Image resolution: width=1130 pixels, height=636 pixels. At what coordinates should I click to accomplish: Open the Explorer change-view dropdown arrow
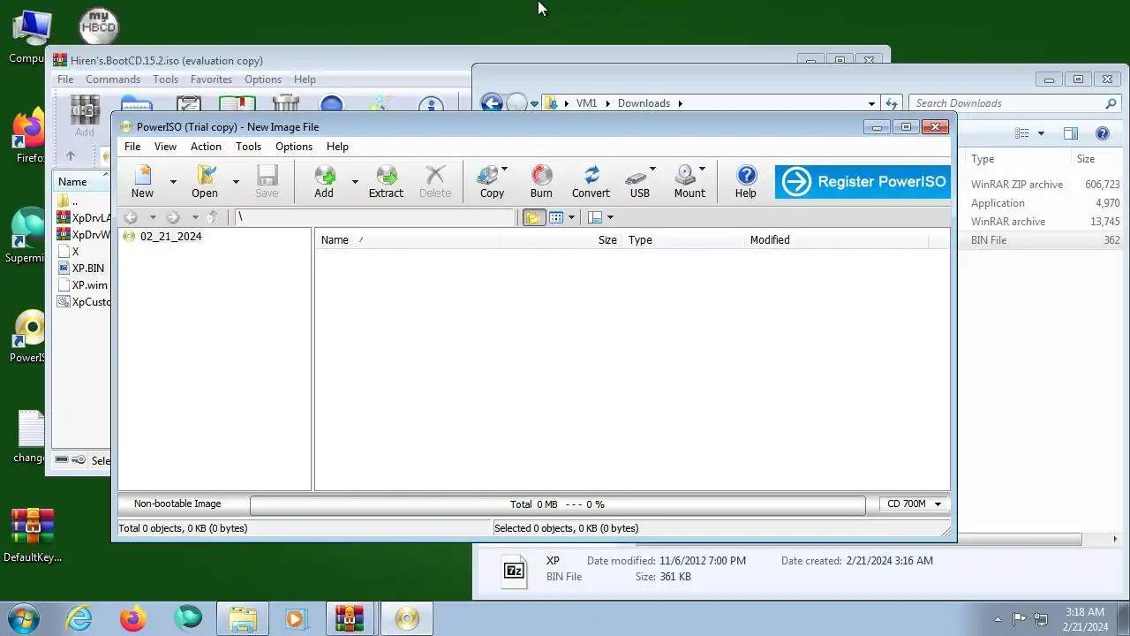point(1041,133)
